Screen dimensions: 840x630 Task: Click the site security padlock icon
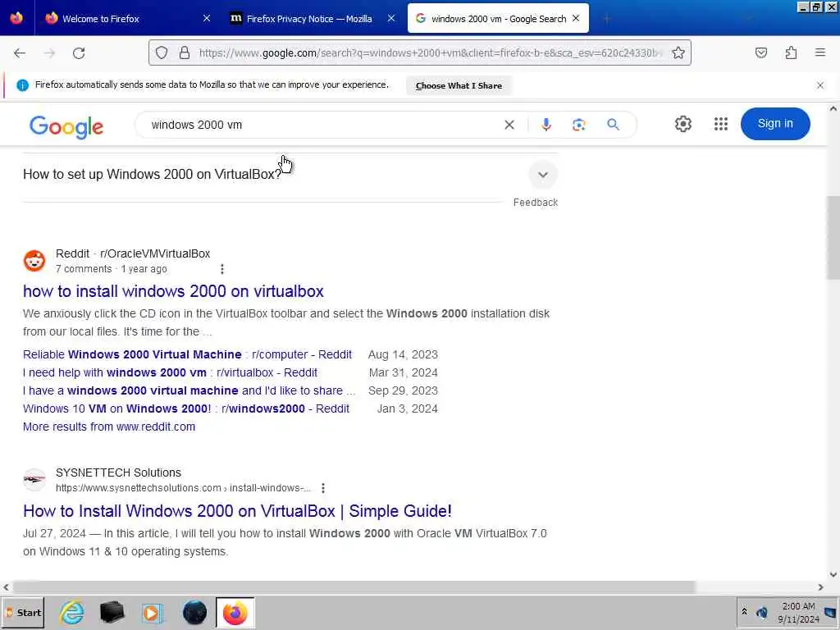[185, 52]
